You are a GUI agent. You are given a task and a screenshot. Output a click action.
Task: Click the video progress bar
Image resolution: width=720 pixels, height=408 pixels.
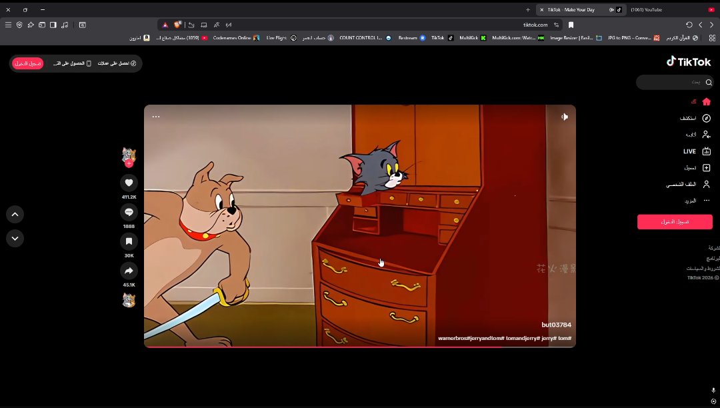point(360,347)
